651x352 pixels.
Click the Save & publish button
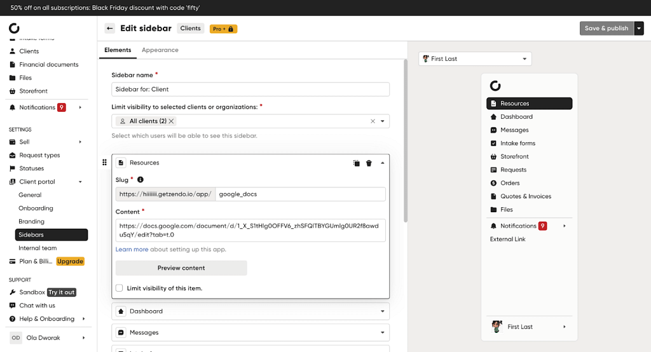[606, 28]
